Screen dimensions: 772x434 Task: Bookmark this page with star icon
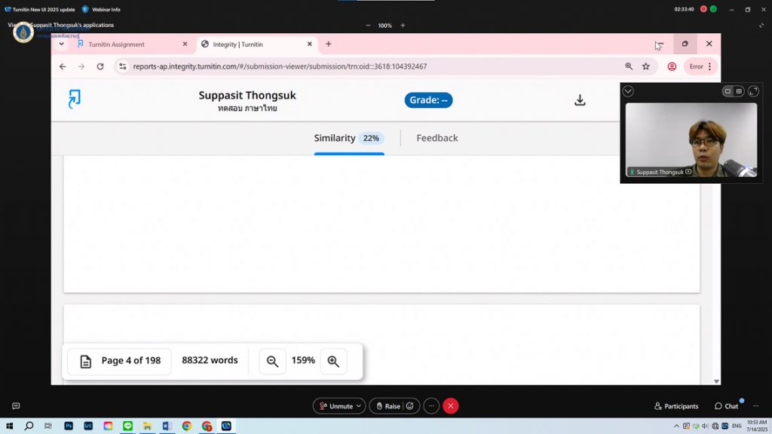(x=646, y=66)
